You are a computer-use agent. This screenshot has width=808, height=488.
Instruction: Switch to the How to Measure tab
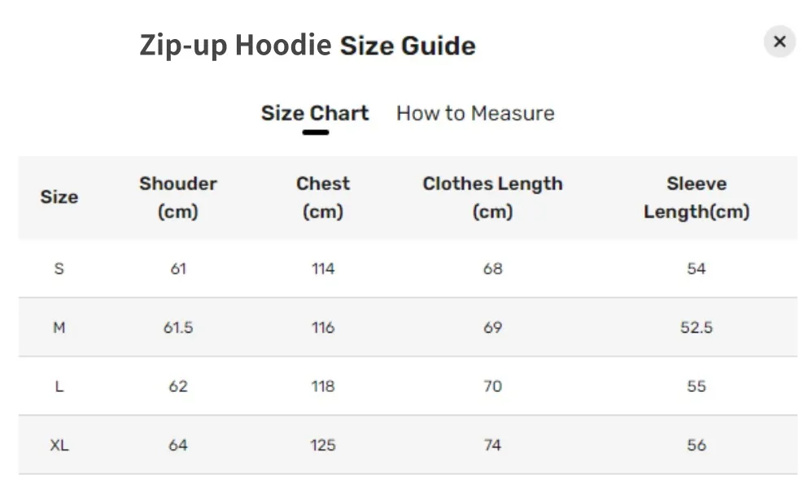475,113
